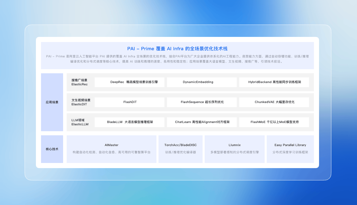The height and width of the screenshot is (205, 357).
Task: Click the text "构建自动化检测、自动化自愈、高可用的可靠智算平台"
Action: point(112,152)
